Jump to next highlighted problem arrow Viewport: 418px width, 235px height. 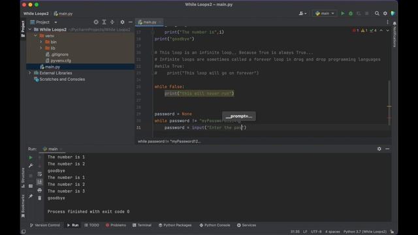pyautogui.click(x=387, y=31)
